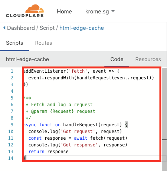Click line number 1 in gutter

tap(12, 71)
